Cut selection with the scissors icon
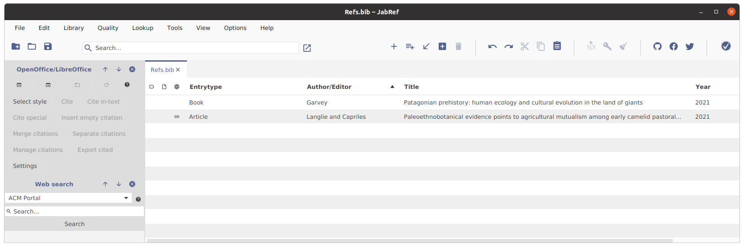 pyautogui.click(x=525, y=46)
